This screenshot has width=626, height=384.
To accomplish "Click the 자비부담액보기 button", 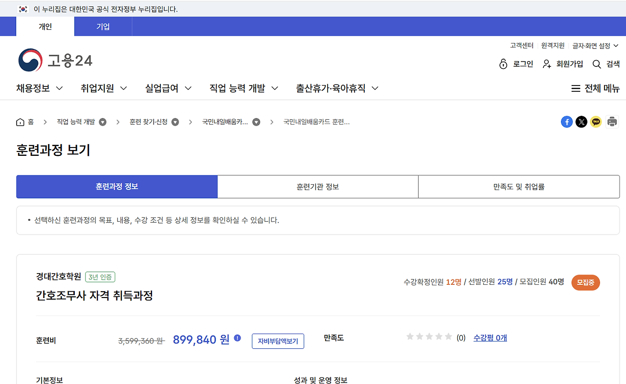I will (278, 341).
